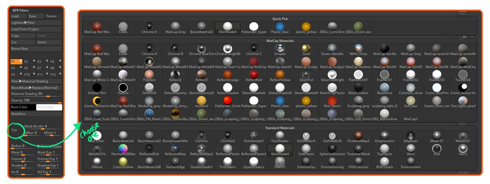Select the ReflectYellow material

(x=280, y=76)
